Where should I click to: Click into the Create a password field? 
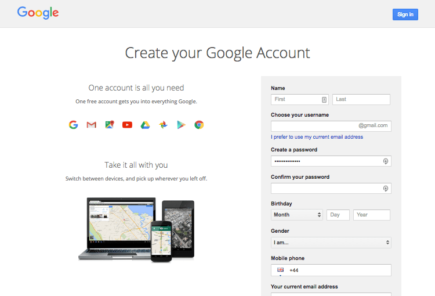pyautogui.click(x=331, y=161)
